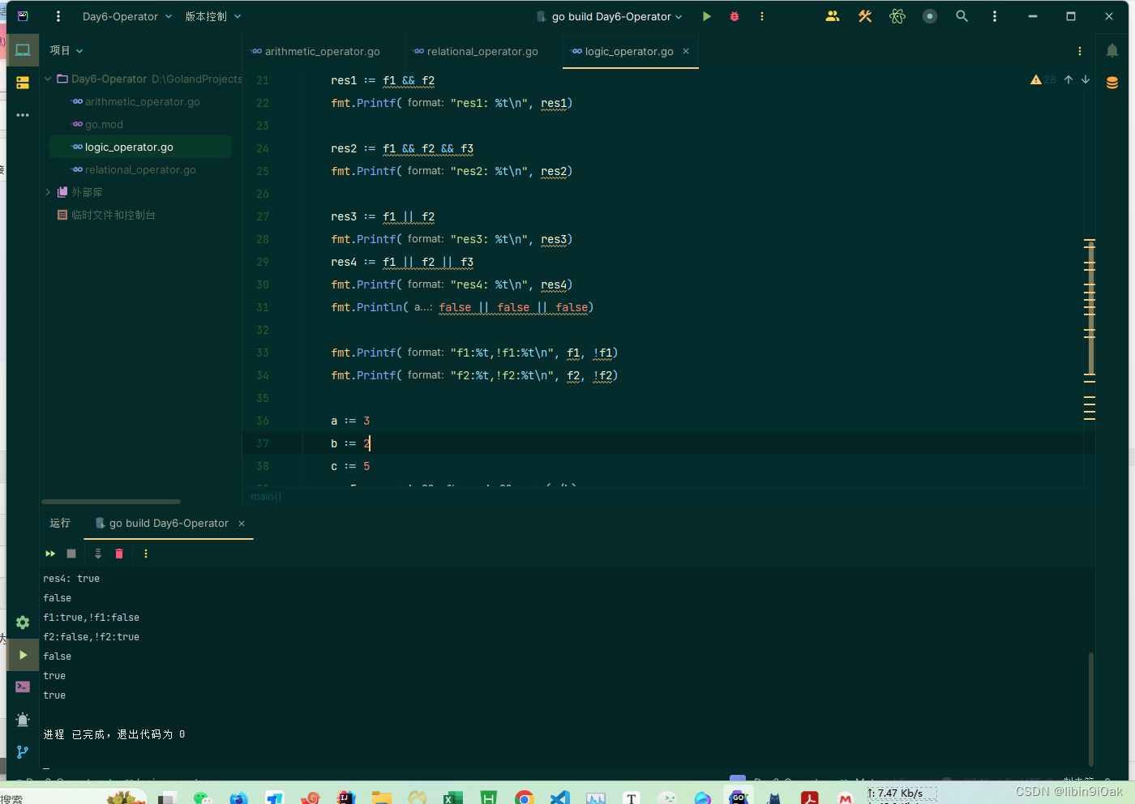Viewport: 1135px width, 804px height.
Task: Click the 运行 panel label
Action: (x=60, y=524)
